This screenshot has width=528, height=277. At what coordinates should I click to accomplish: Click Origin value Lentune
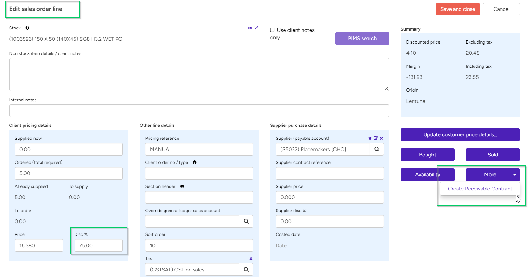click(x=416, y=101)
